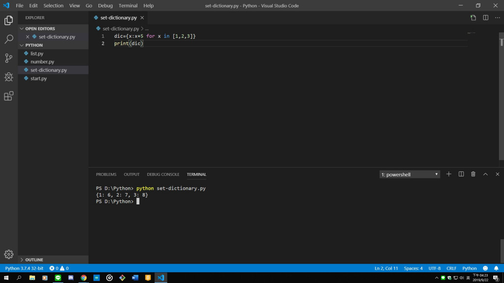Screen dimensions: 504x283
Task: Open the Extensions view
Action: point(9,96)
